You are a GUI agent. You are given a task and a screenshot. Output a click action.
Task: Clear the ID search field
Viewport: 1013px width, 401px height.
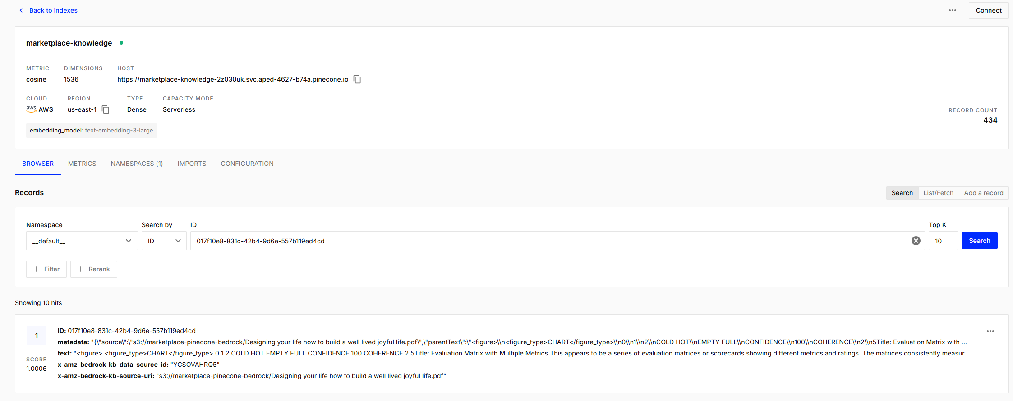[x=916, y=241]
